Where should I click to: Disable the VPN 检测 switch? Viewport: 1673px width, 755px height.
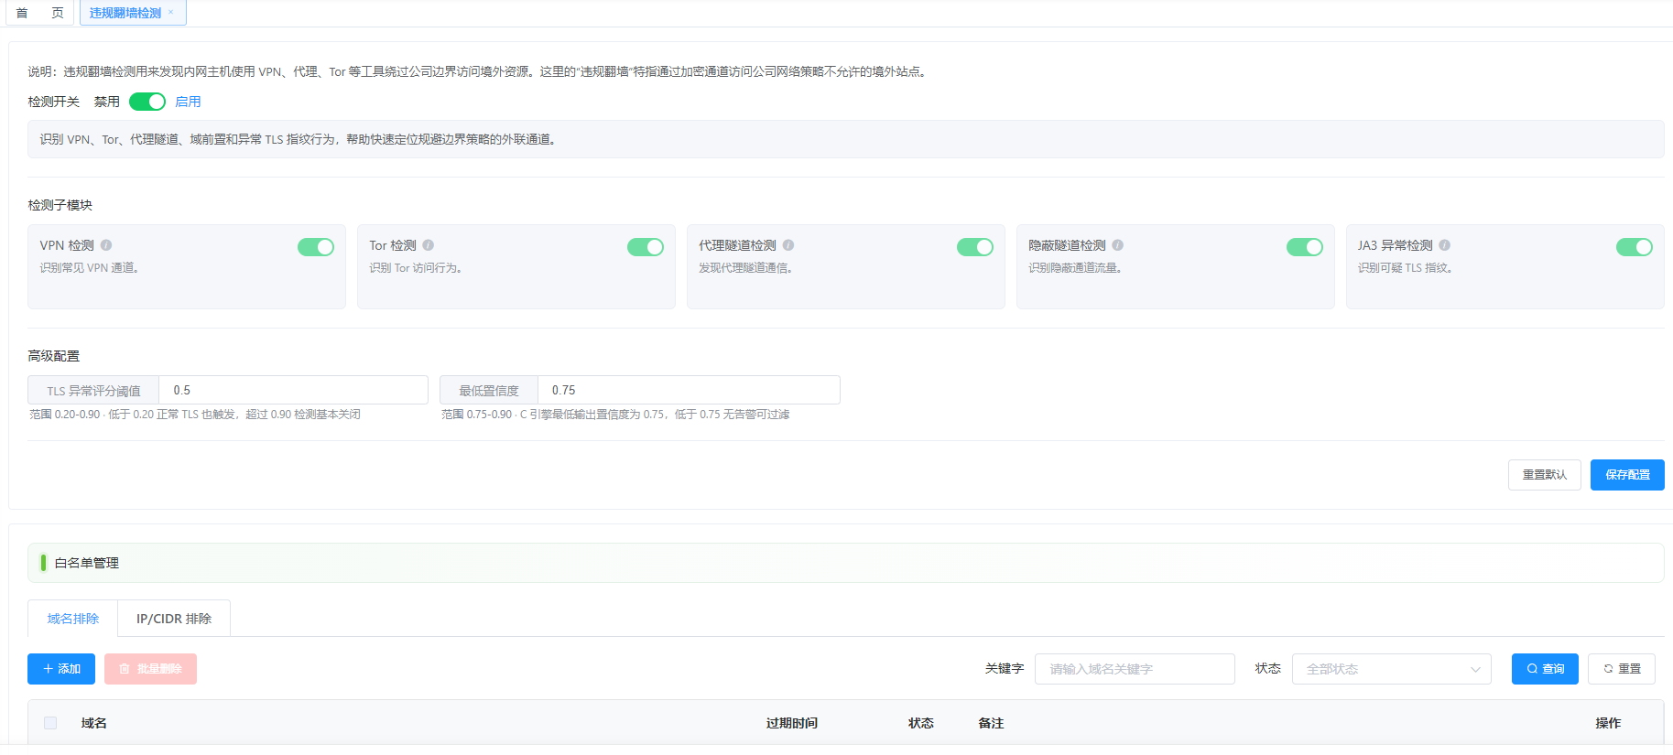click(x=316, y=247)
